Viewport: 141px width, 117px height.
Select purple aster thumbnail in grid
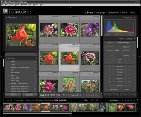pos(90,30)
